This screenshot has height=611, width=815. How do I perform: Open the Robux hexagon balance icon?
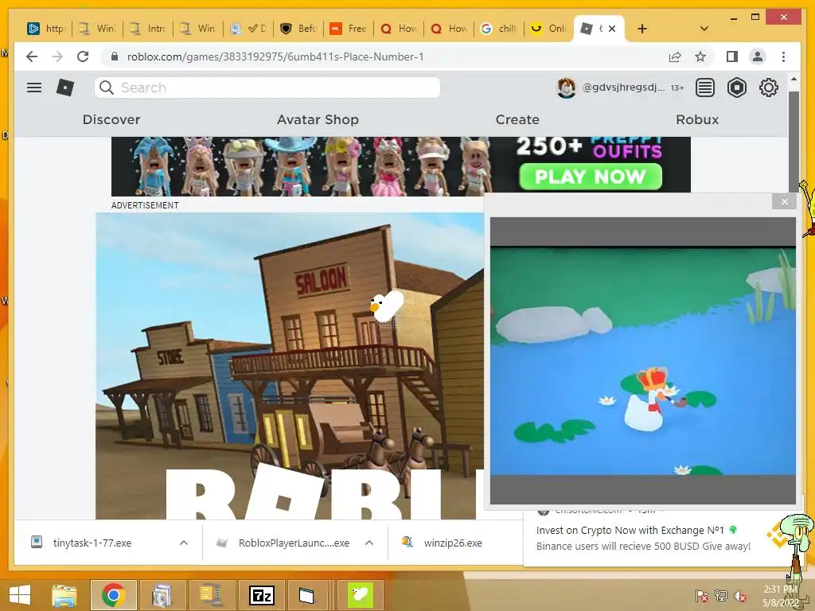pos(736,88)
